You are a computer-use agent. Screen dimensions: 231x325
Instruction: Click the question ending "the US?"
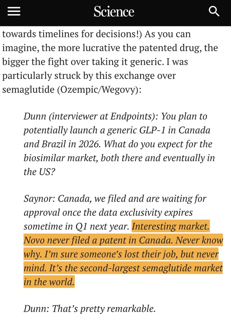pyautogui.click(x=39, y=172)
